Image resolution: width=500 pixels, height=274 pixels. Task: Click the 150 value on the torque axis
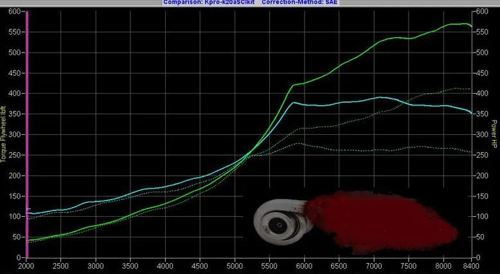(15, 196)
